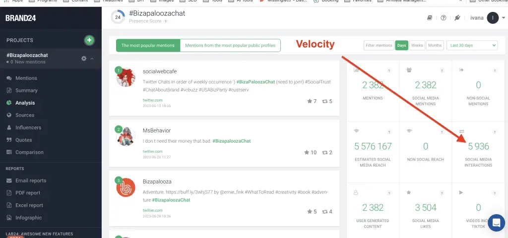Click the Filter mentions button
Viewport: 508px width, 238px height.
(379, 45)
